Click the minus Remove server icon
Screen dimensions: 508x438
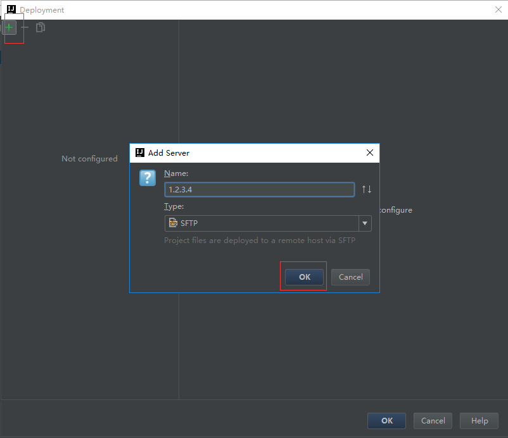click(25, 27)
